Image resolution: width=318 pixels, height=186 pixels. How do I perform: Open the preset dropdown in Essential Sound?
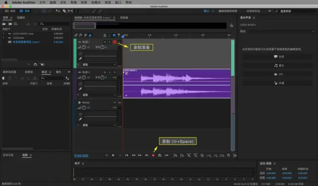(281, 31)
